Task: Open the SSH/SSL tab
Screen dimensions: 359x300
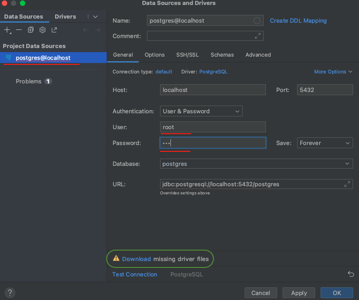Action: (x=188, y=55)
